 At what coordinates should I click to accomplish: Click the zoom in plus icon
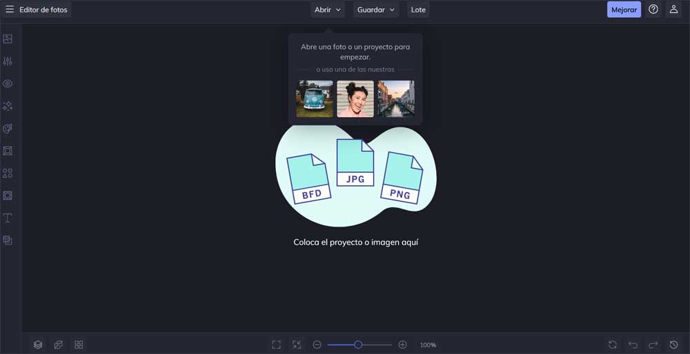[x=403, y=345]
